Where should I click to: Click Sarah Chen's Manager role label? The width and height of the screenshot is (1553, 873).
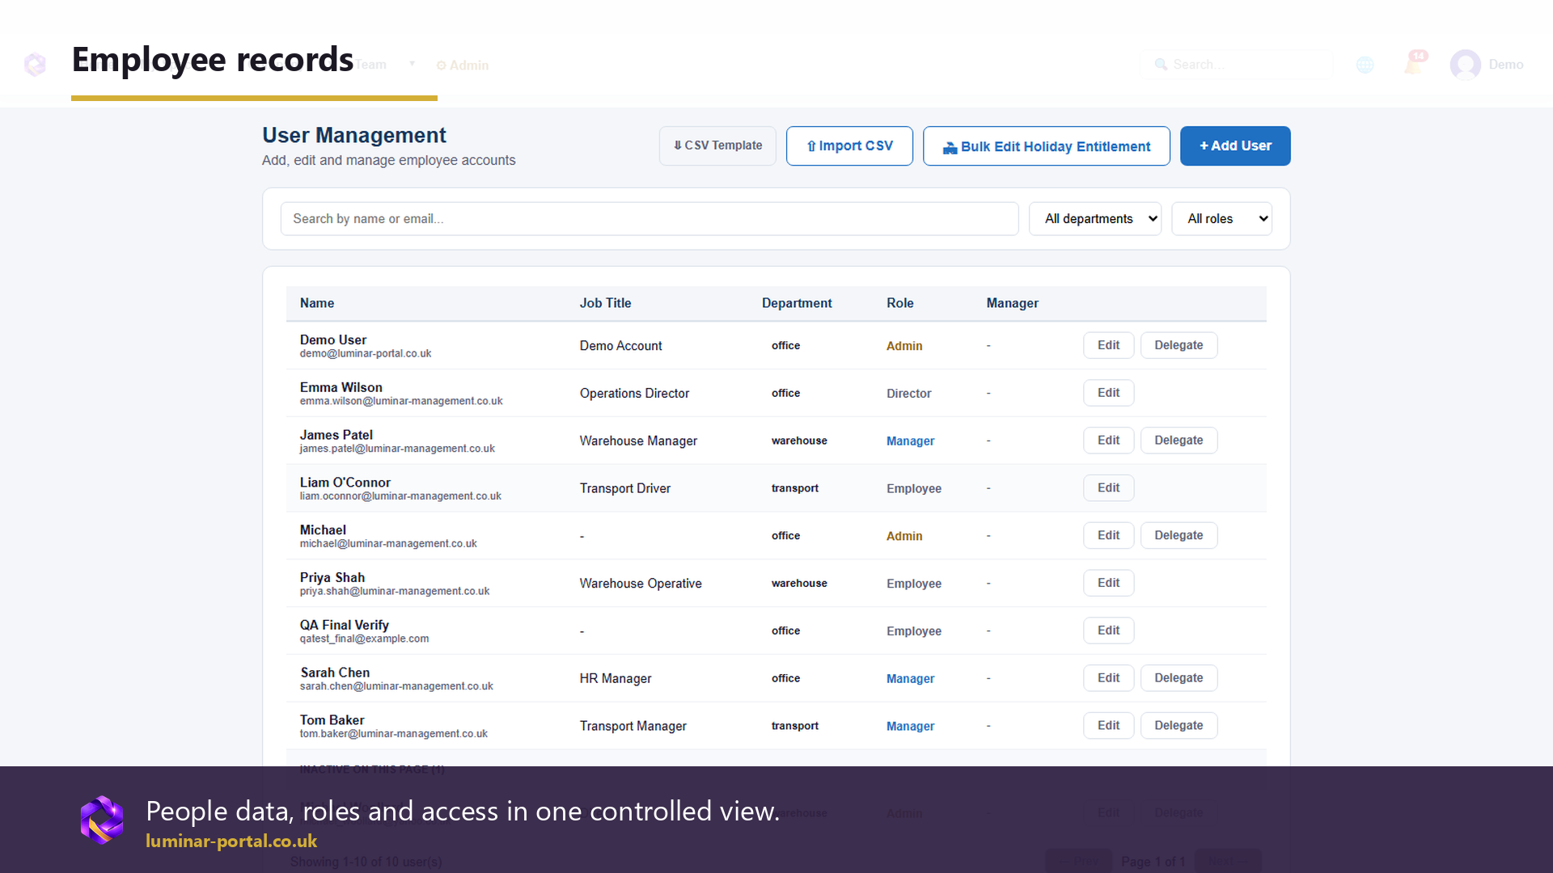910,679
